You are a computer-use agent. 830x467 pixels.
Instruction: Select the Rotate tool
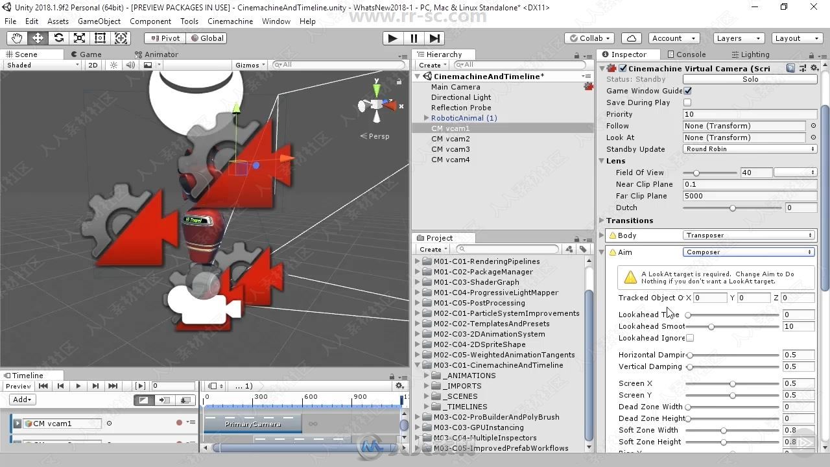point(58,38)
